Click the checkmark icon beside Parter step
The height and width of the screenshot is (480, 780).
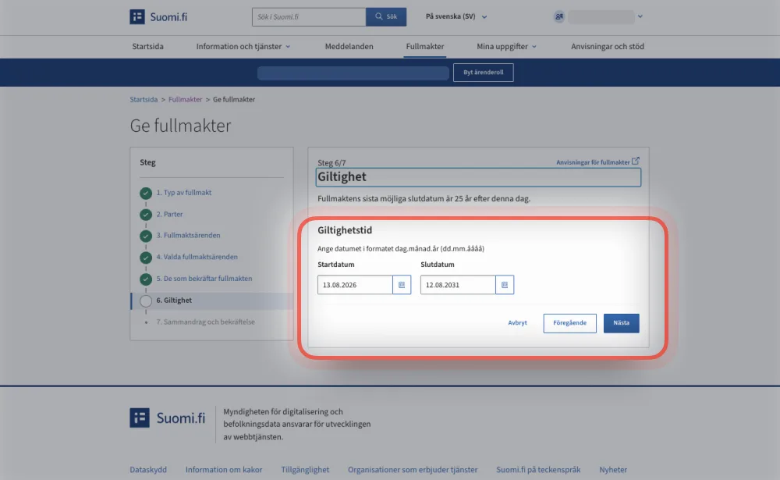coord(146,215)
